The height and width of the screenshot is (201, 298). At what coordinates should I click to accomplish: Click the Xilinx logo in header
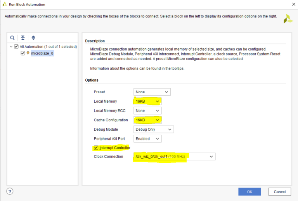click(288, 19)
